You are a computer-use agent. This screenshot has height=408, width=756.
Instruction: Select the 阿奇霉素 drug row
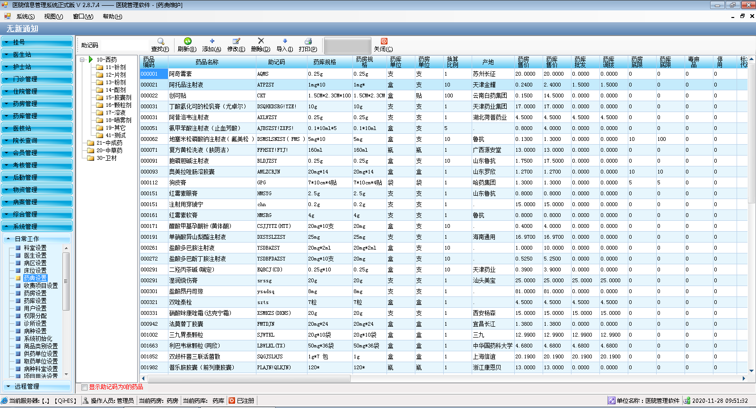[443, 74]
